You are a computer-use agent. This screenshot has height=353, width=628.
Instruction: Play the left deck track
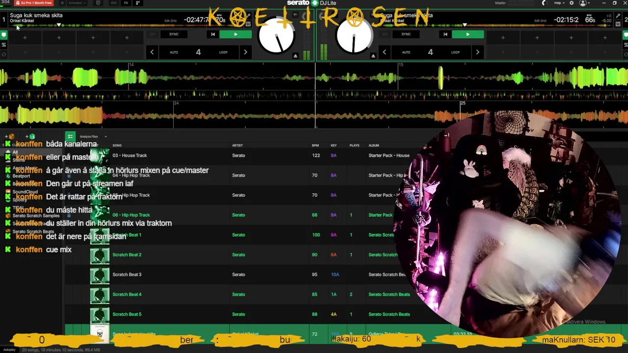click(235, 34)
